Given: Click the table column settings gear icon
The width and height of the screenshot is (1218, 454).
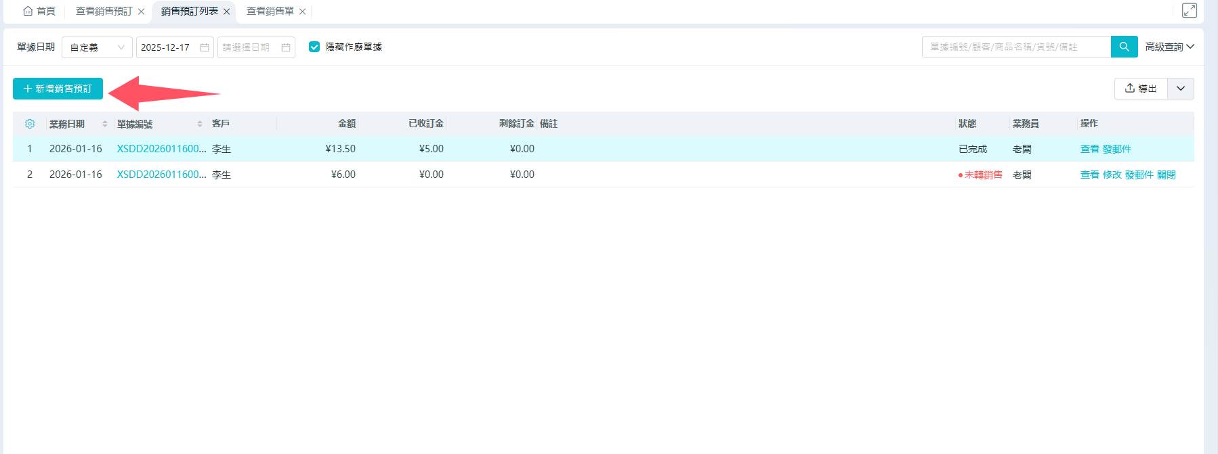Looking at the screenshot, I should pos(30,124).
